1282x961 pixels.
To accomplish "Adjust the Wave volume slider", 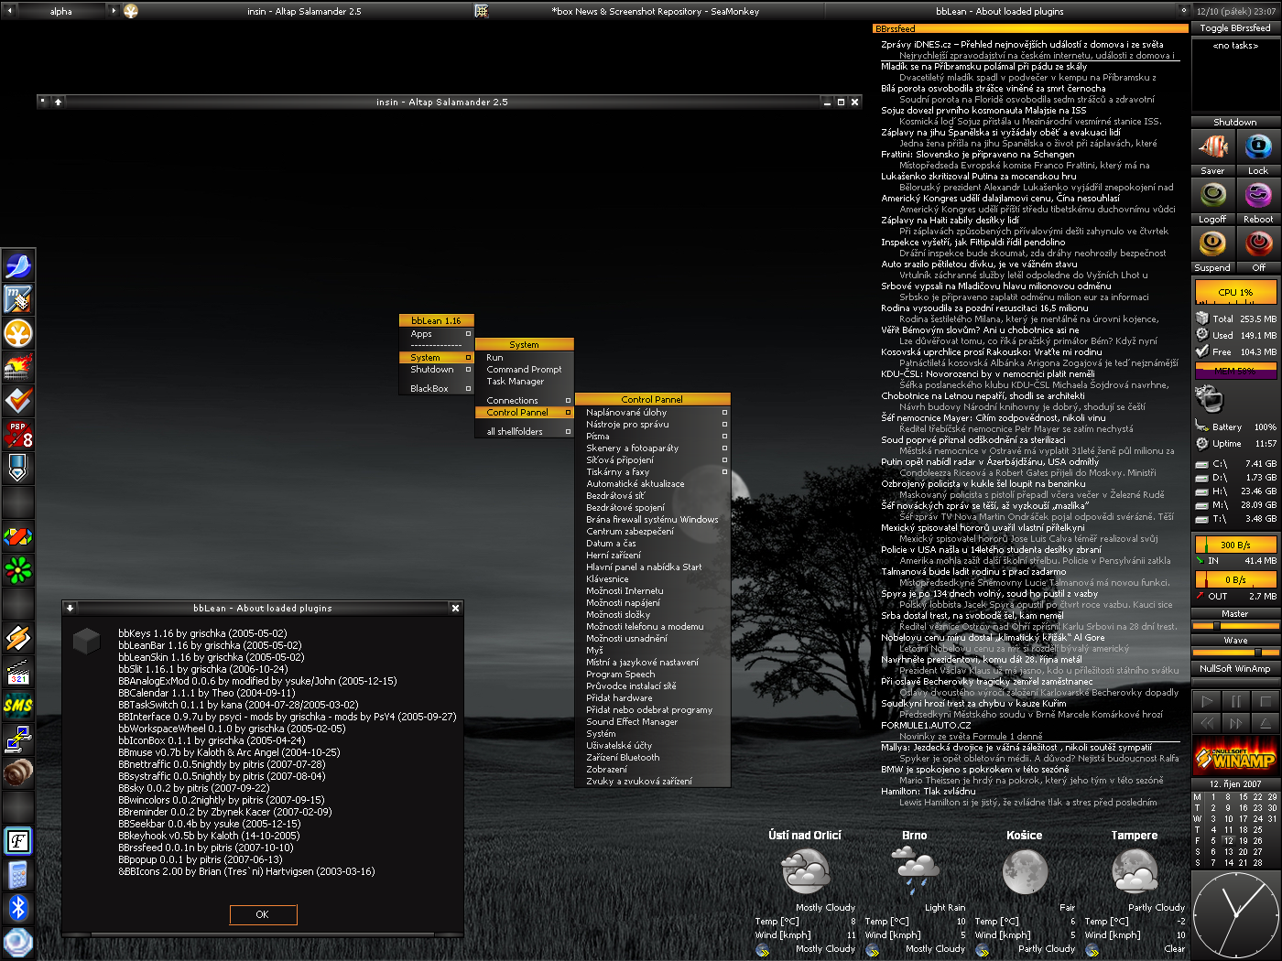I will pos(1235,653).
